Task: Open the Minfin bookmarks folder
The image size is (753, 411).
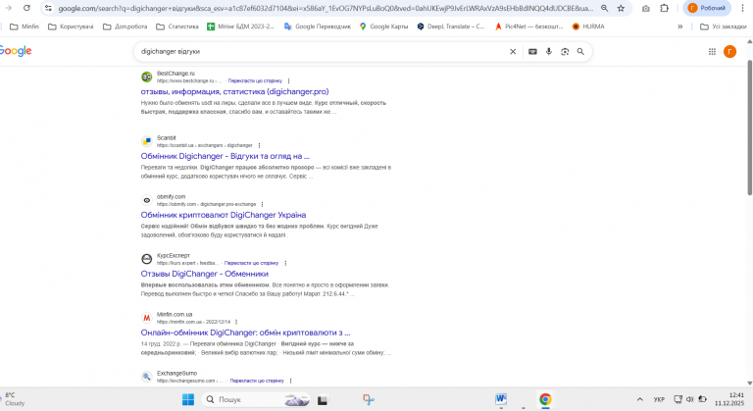Action: pyautogui.click(x=25, y=26)
